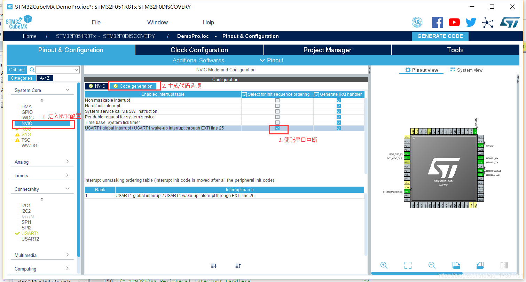Open the ST YouTube channel icon
The width and height of the screenshot is (526, 282).
(454, 22)
